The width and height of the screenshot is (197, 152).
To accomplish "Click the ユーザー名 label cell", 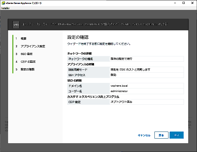I will pos(88,91).
